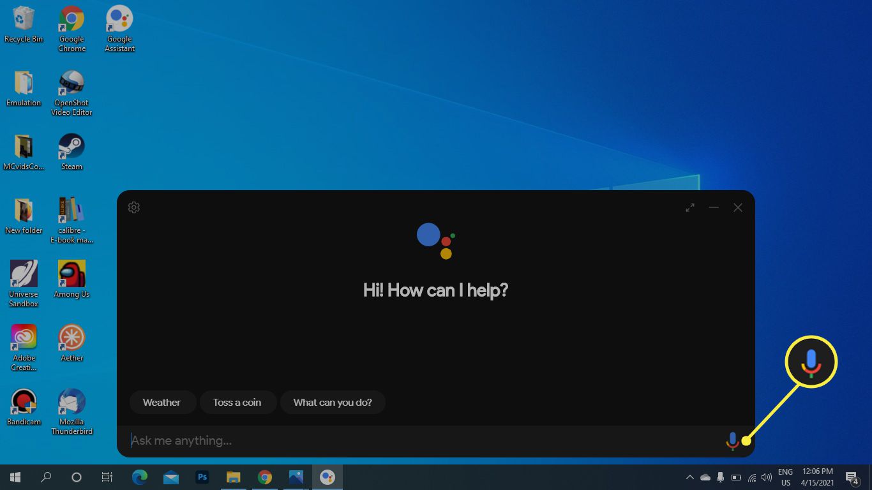Screen dimensions: 872x490
Task: Click Microsoft Edge in the taskbar
Action: [x=139, y=477]
